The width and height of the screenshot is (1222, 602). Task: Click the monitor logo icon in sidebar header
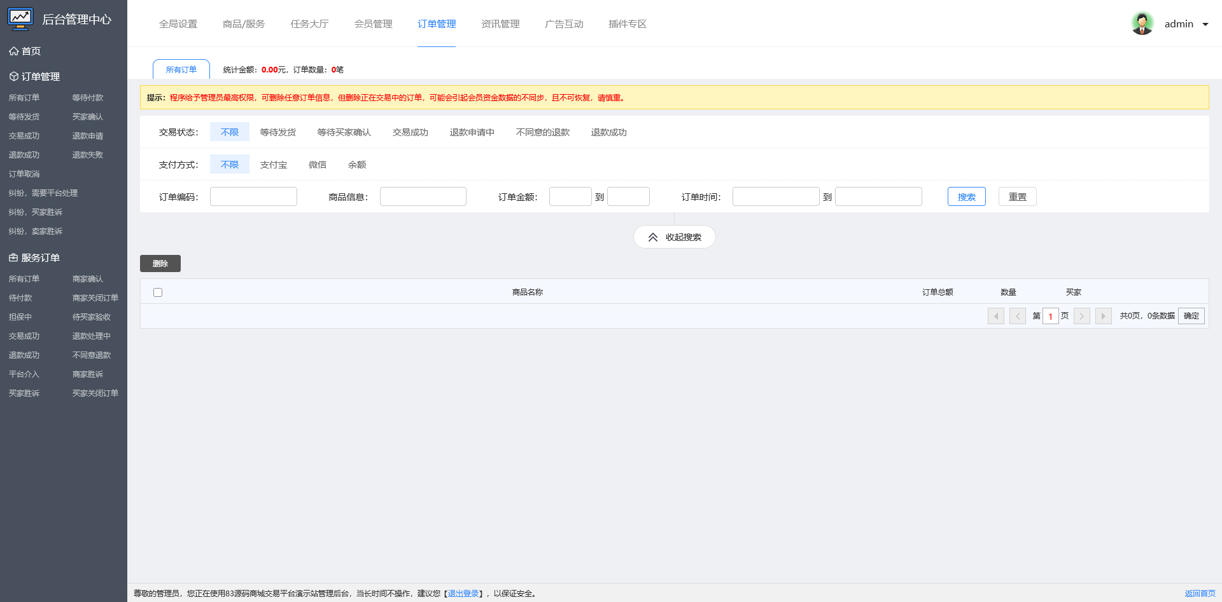pos(20,19)
